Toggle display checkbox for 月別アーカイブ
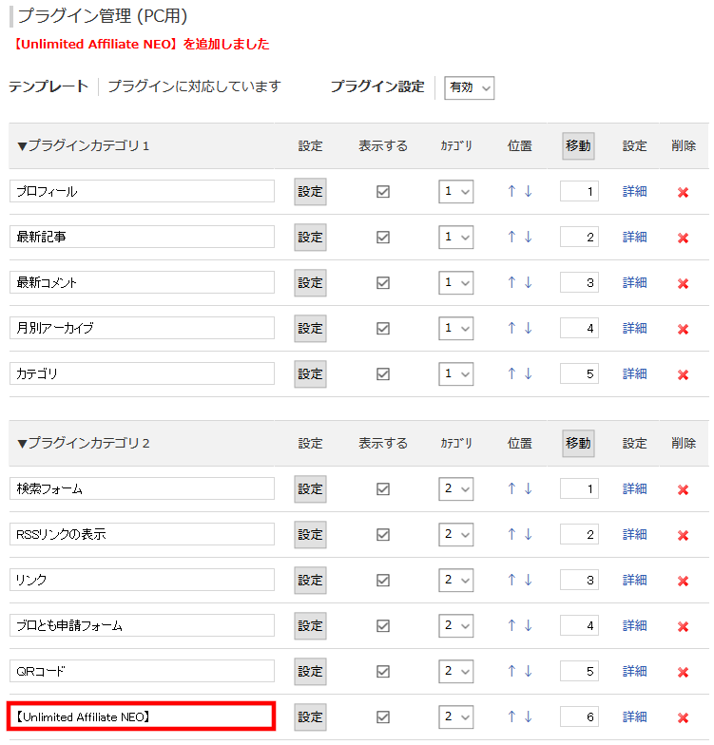This screenshot has width=714, height=745. click(383, 329)
